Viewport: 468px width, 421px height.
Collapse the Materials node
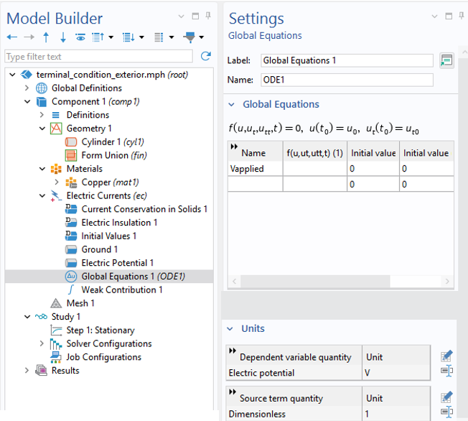[x=42, y=169]
